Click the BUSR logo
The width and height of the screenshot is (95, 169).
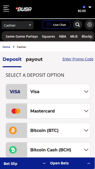tap(24, 9)
